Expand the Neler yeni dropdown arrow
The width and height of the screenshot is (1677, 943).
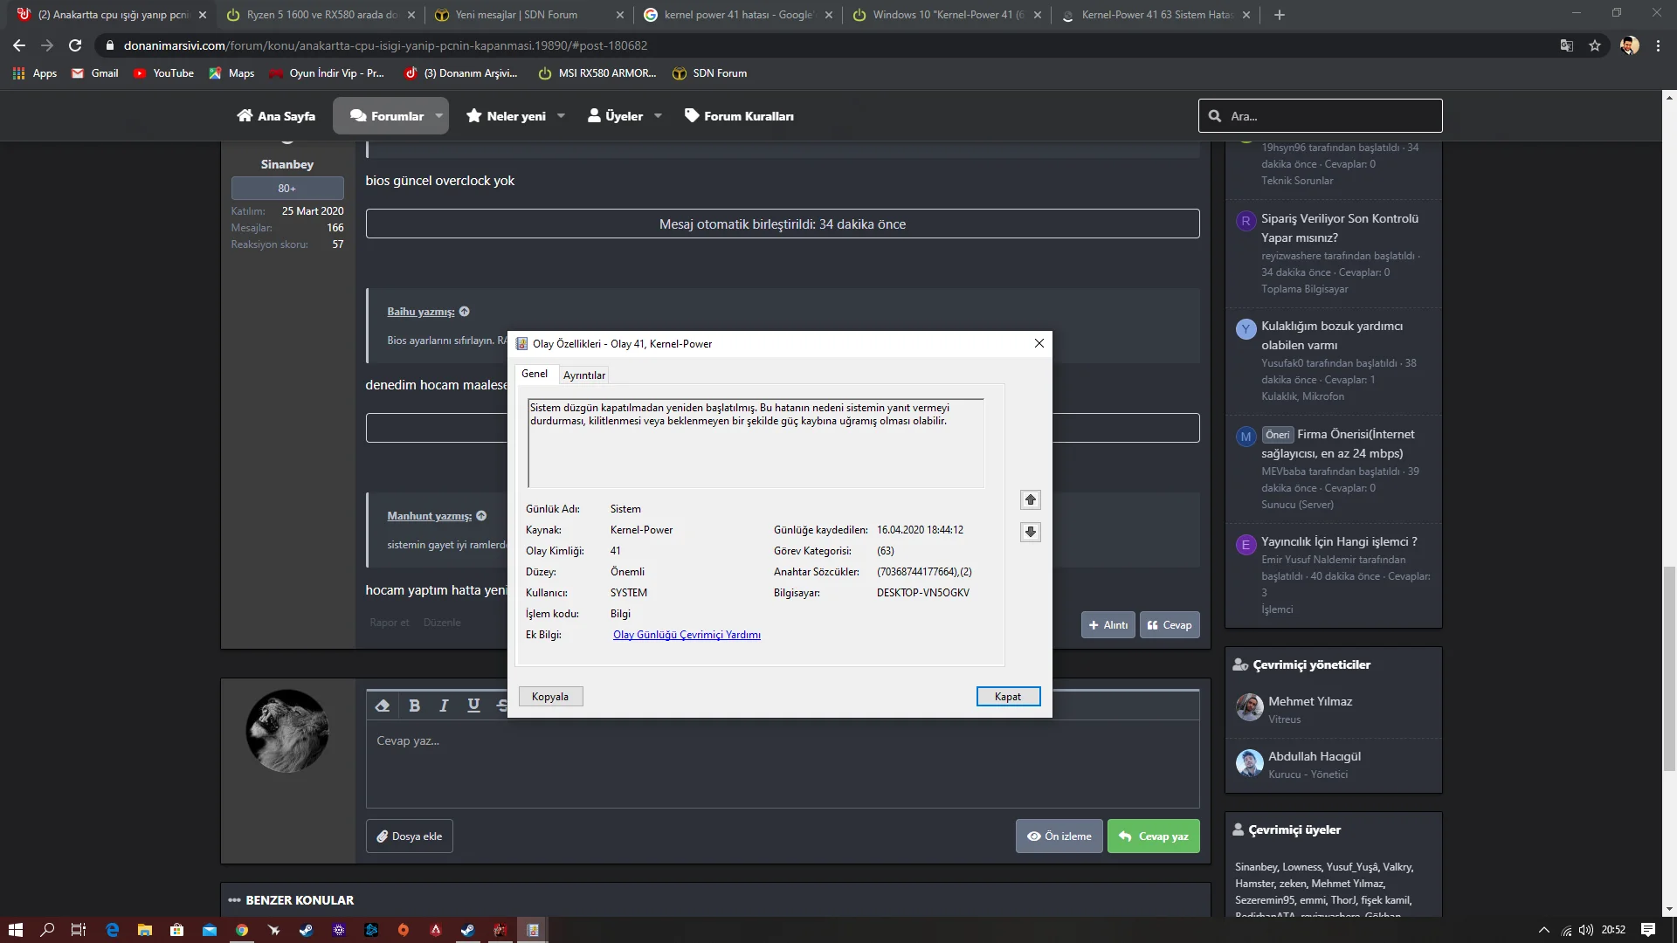click(x=561, y=115)
